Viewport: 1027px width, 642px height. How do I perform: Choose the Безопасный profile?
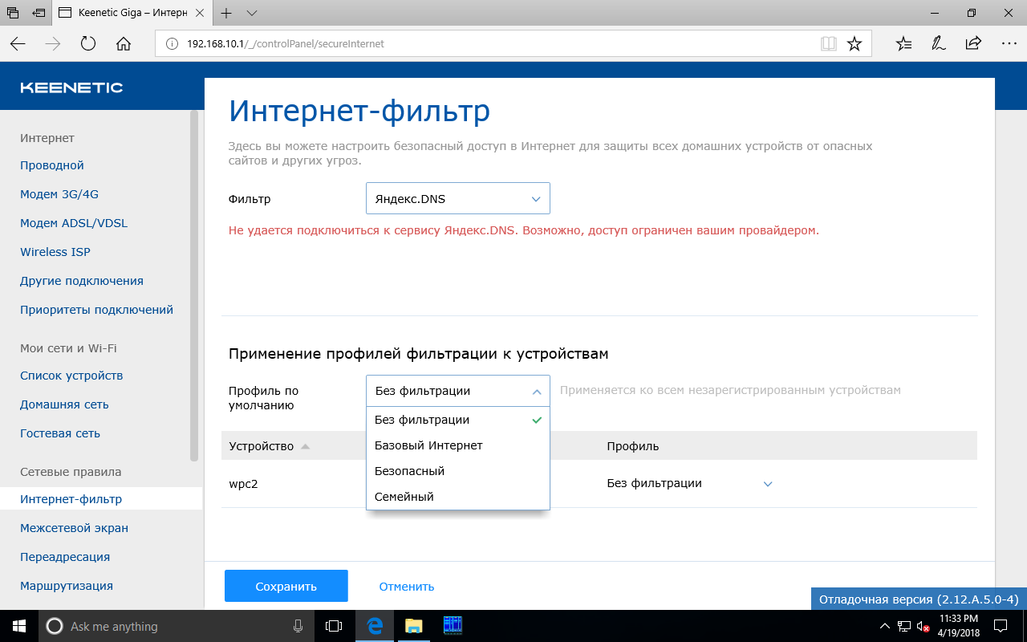[x=458, y=471]
